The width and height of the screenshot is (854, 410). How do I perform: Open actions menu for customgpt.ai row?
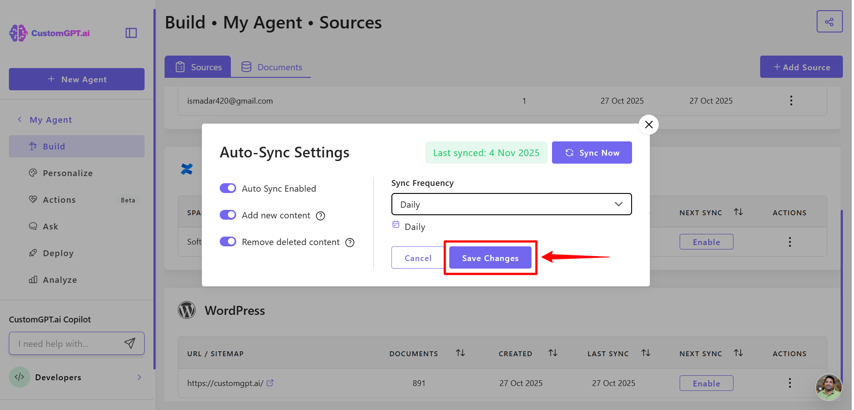790,383
